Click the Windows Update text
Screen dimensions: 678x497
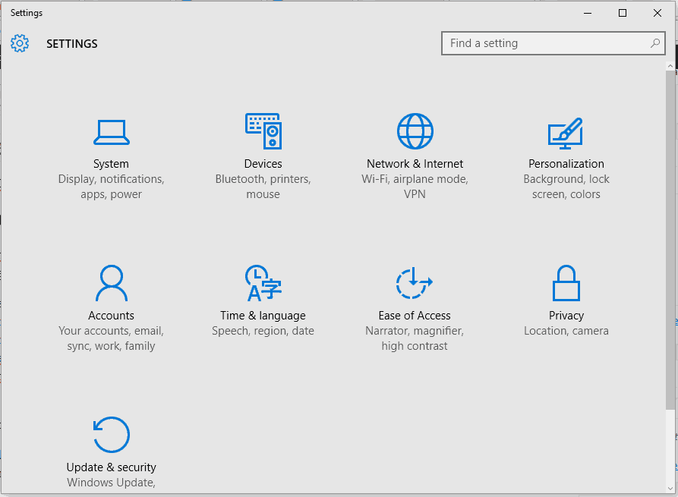pyautogui.click(x=111, y=482)
